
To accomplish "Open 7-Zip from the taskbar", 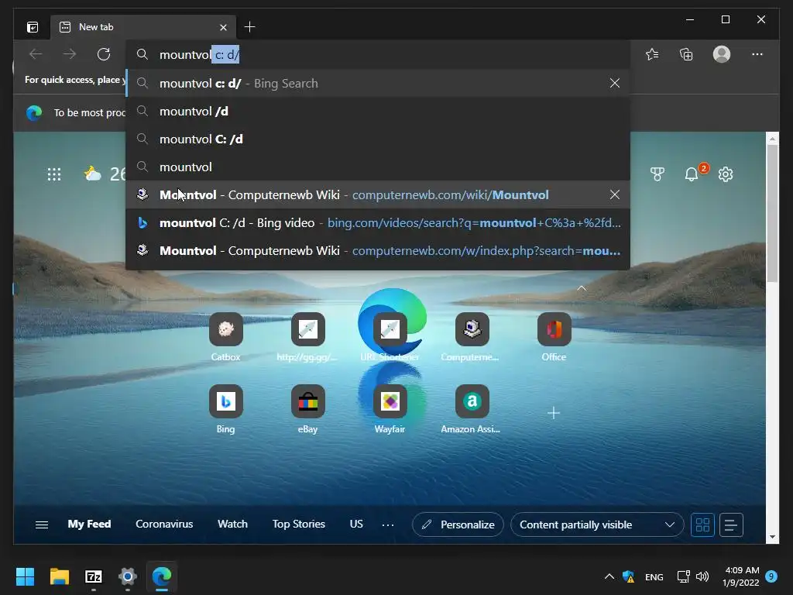I will click(94, 576).
